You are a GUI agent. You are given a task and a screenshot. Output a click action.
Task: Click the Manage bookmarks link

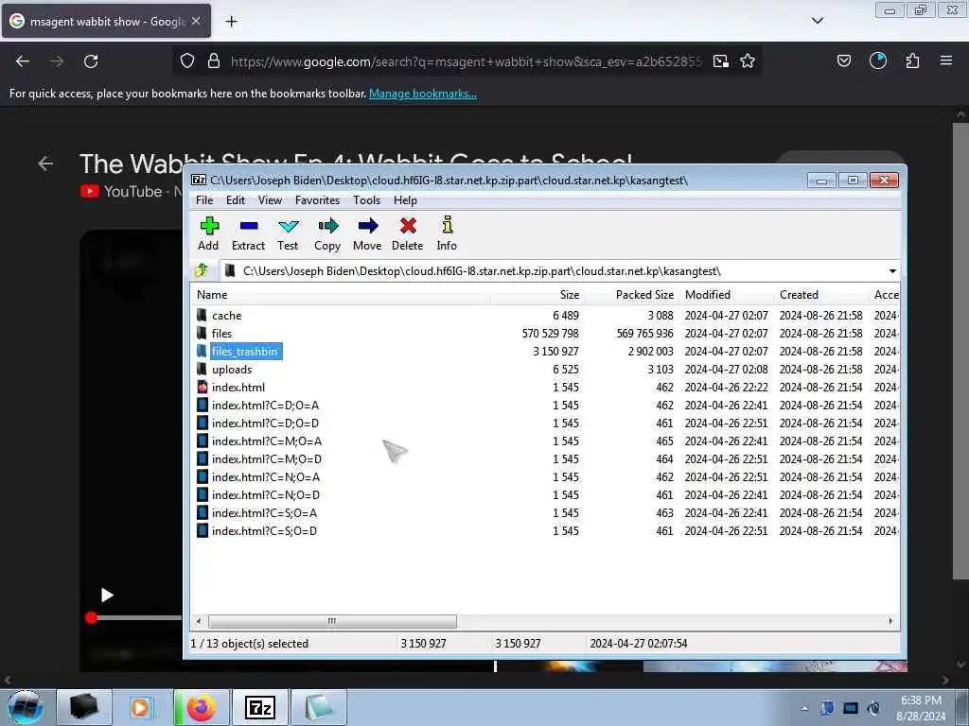(x=423, y=94)
